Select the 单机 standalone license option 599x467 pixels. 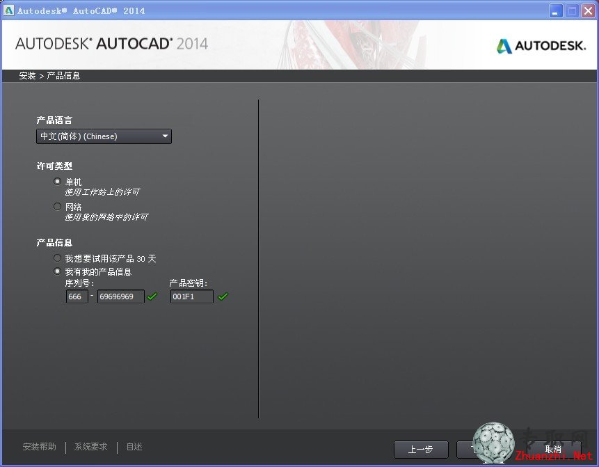click(57, 182)
